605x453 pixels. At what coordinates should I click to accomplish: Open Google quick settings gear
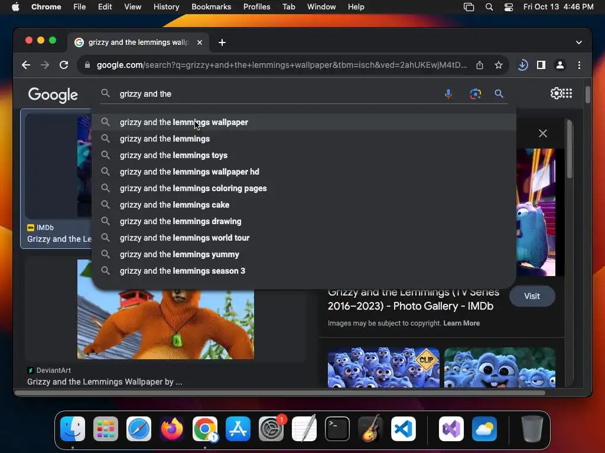pyautogui.click(x=556, y=93)
